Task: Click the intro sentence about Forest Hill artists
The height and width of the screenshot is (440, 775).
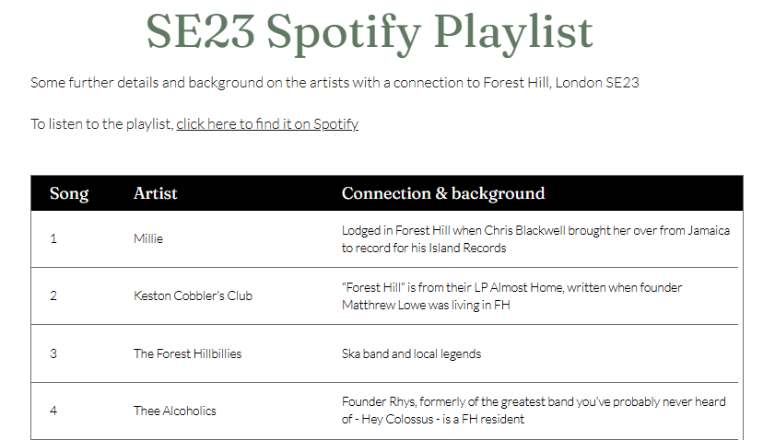Action: [335, 83]
